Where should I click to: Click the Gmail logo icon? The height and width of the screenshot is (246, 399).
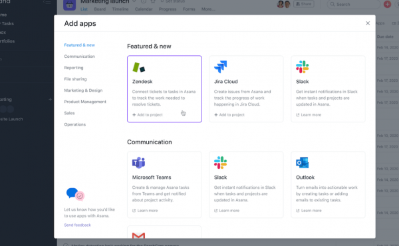pos(139,235)
